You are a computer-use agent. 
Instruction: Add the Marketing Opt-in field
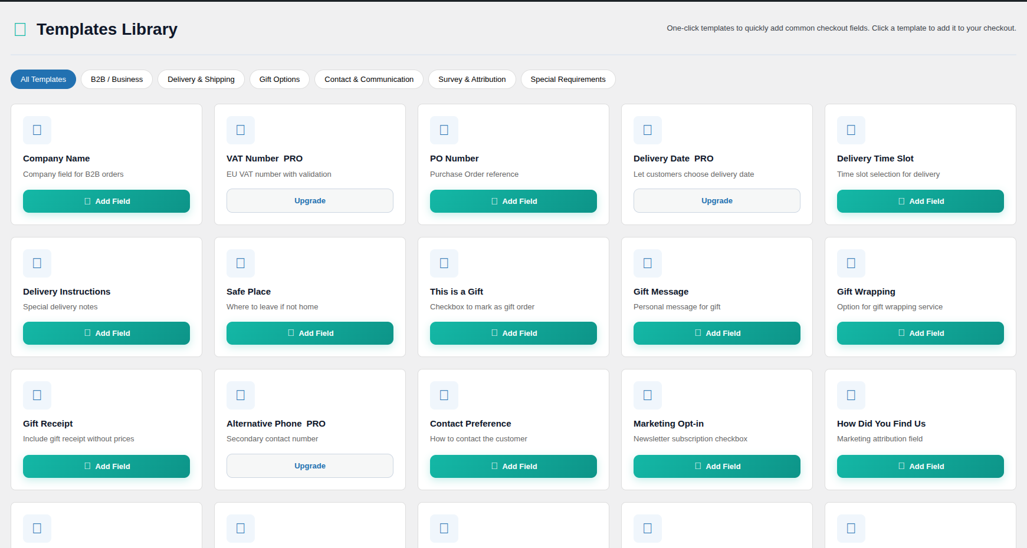(x=717, y=467)
